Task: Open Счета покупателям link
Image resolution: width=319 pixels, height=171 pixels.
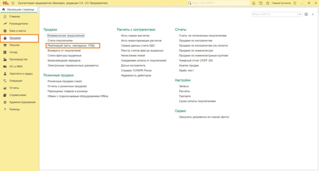Action: coord(60,40)
